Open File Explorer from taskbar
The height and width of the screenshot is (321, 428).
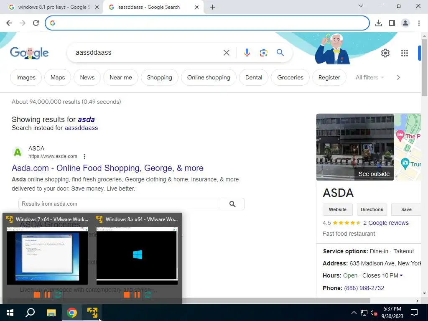pyautogui.click(x=51, y=313)
